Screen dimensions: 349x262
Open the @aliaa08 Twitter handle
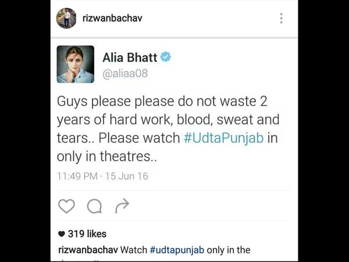[x=125, y=73]
